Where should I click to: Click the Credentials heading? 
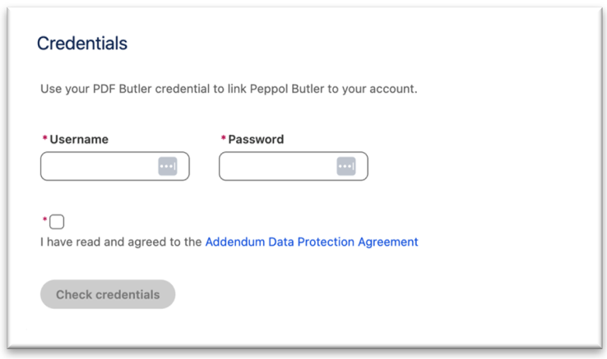82,44
